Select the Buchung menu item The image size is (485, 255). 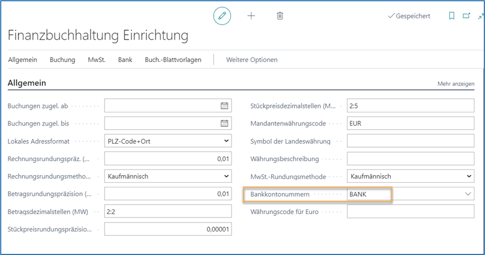(x=62, y=60)
